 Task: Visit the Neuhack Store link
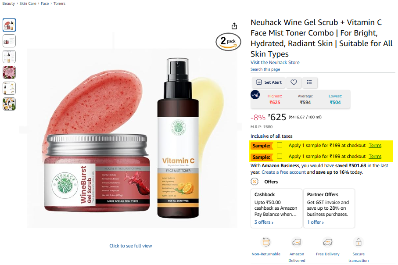click(x=275, y=62)
